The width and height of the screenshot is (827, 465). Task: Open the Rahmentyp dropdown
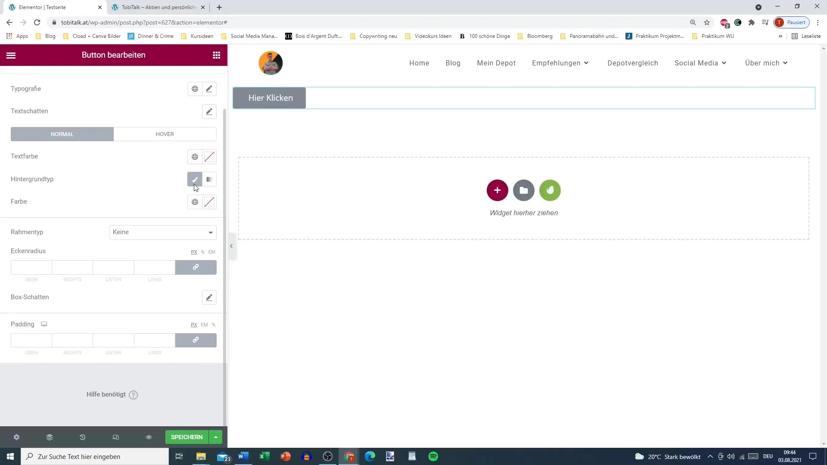163,232
